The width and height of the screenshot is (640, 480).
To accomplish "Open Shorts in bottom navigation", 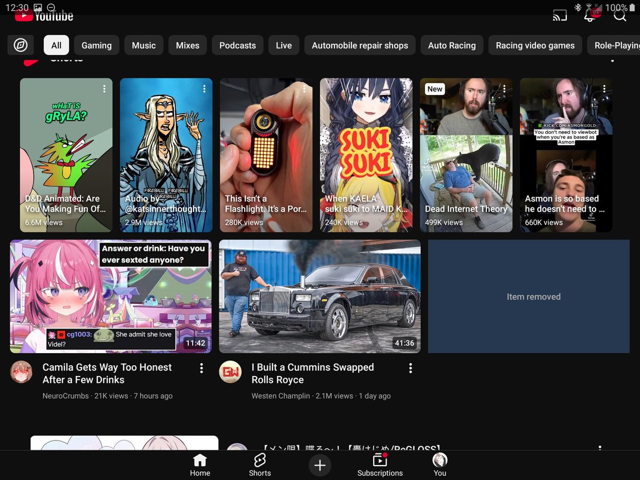I will coord(260,465).
